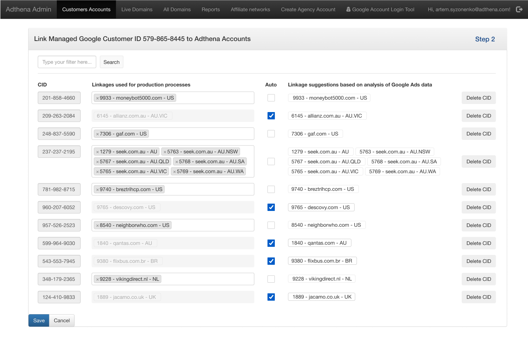Image resolution: width=528 pixels, height=349 pixels.
Task: Click the logout icon in the top bar
Action: pyautogui.click(x=519, y=10)
